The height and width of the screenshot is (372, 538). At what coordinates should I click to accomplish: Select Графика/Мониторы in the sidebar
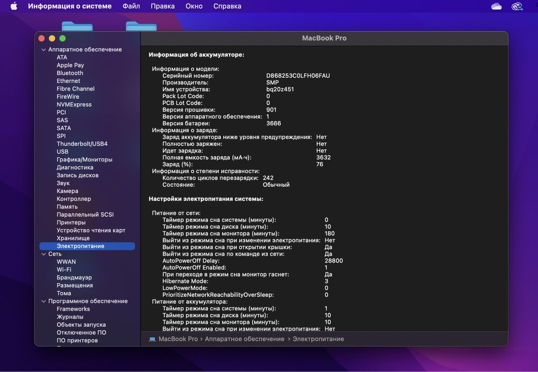click(84, 160)
